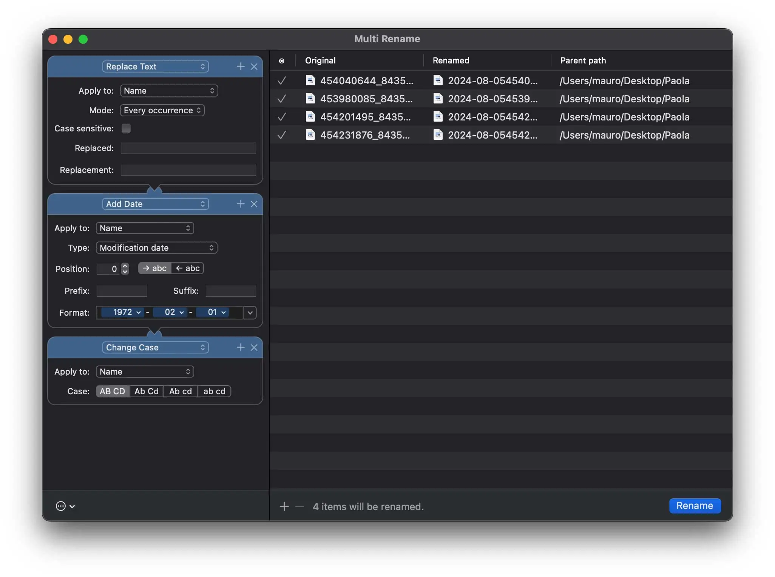
Task: Remove selected file with the minus icon
Action: point(299,506)
